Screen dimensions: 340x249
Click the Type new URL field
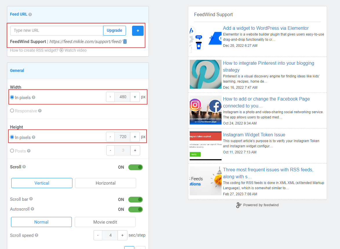click(57, 31)
